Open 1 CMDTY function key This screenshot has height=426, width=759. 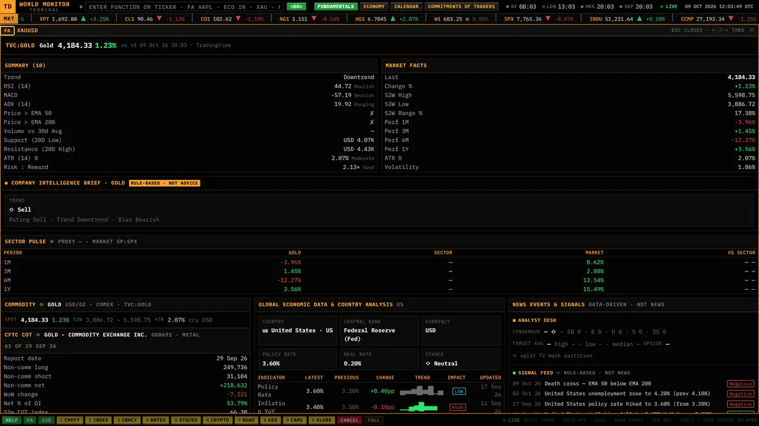69,420
